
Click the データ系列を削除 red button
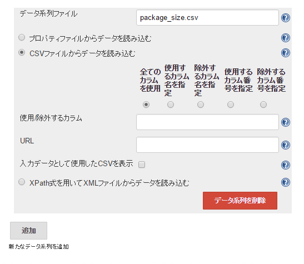click(x=240, y=201)
